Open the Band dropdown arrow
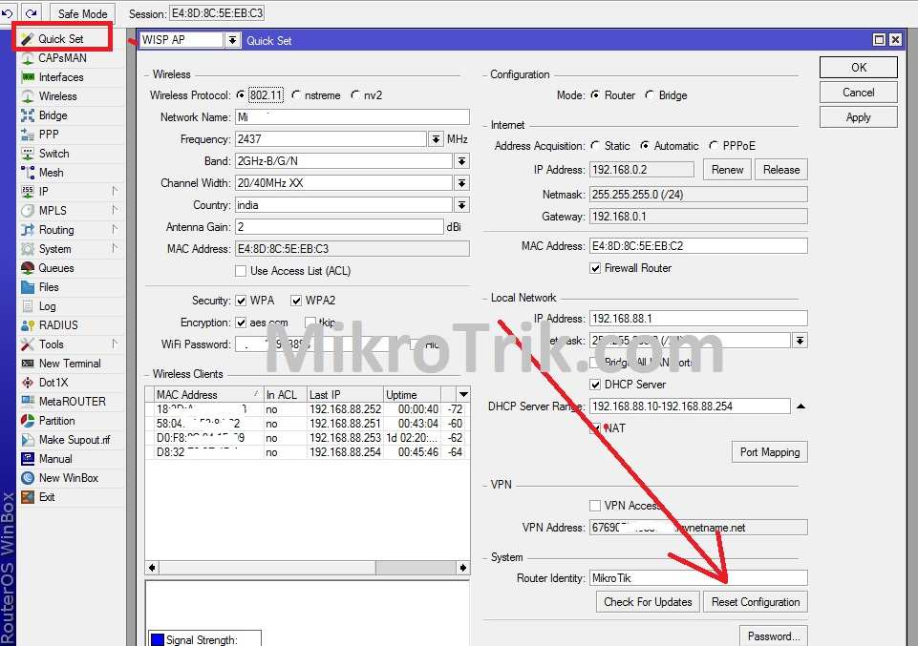Screen dimensions: 918x646 462,161
